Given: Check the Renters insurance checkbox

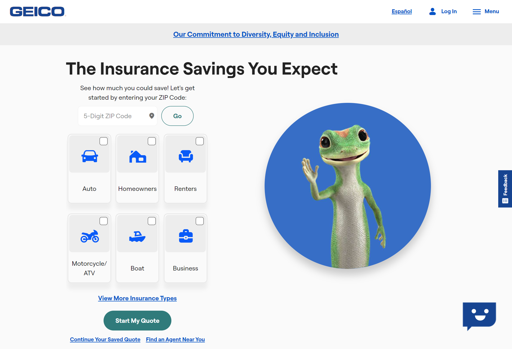Looking at the screenshot, I should tap(199, 141).
